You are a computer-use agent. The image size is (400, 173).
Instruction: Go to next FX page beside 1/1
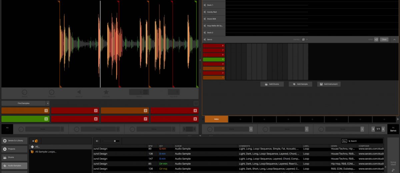coord(383,129)
